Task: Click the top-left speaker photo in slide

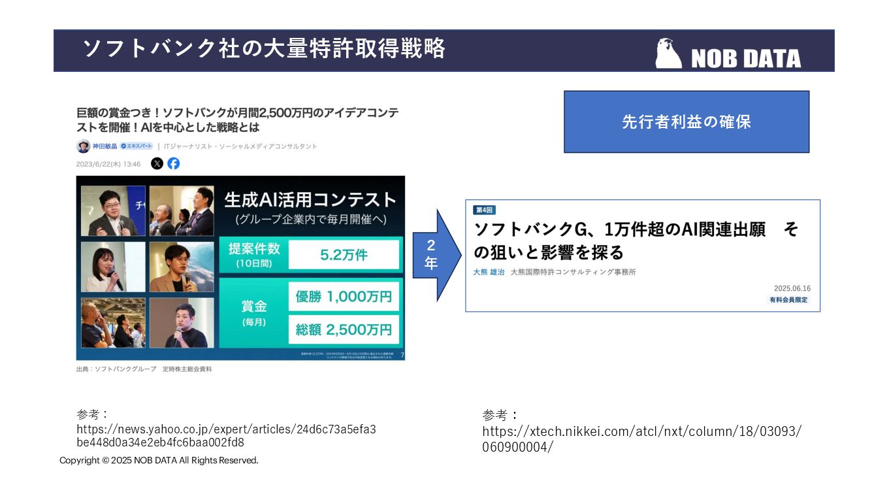Action: coord(113,211)
